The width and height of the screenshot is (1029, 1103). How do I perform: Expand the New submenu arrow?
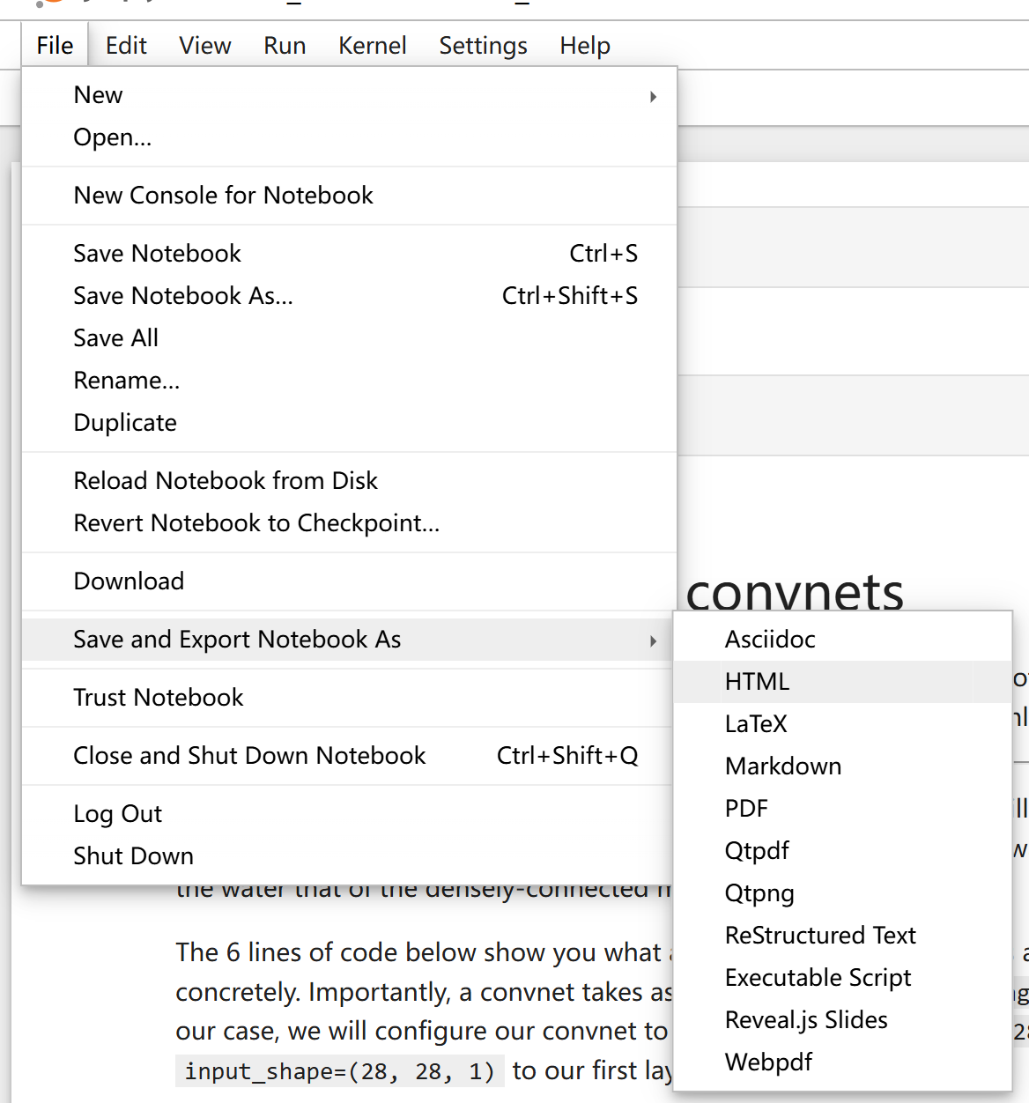653,97
